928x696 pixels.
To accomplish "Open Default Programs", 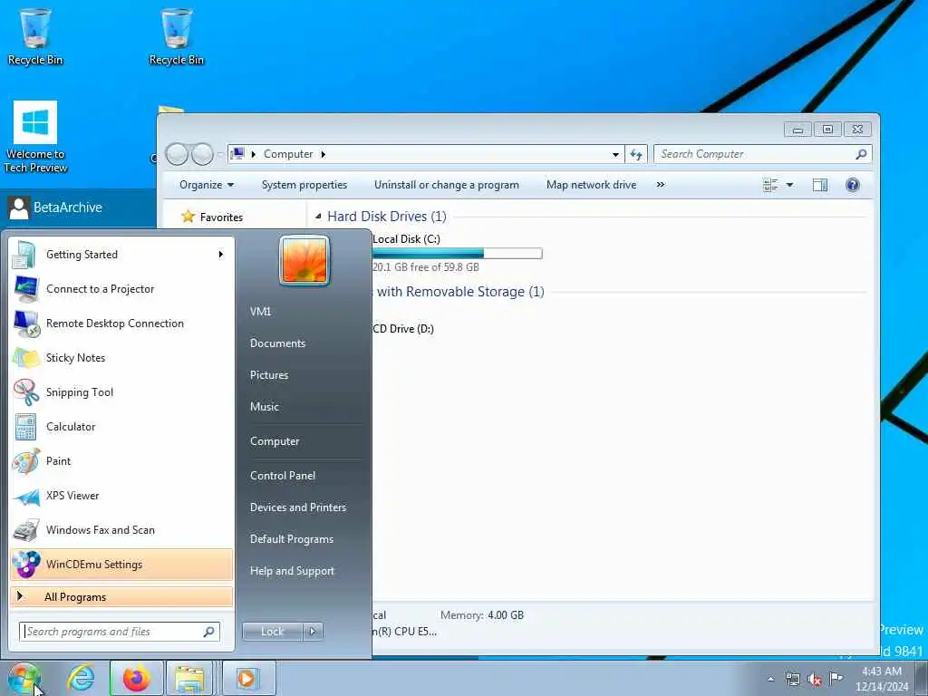I will (292, 539).
